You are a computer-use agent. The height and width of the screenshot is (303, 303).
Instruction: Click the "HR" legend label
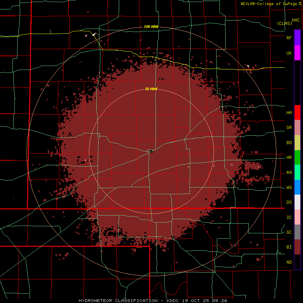pyautogui.click(x=289, y=158)
